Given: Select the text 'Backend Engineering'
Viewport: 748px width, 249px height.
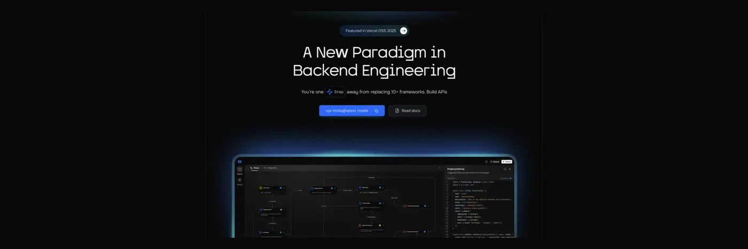Looking at the screenshot, I should click(374, 70).
